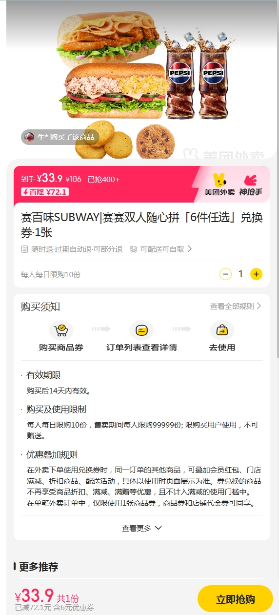Tap the delivery and pickup icon
The height and width of the screenshot is (615, 279).
tap(134, 249)
